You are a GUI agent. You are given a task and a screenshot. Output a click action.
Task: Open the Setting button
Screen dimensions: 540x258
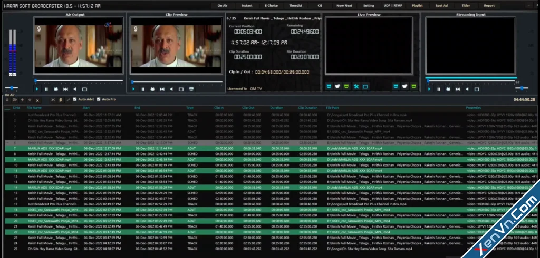coord(369,5)
